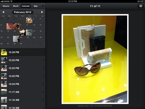Image resolution: width=145 pixels, height=109 pixels.
Task: Expand the 12:29 PM row chevron
Action: point(43,52)
